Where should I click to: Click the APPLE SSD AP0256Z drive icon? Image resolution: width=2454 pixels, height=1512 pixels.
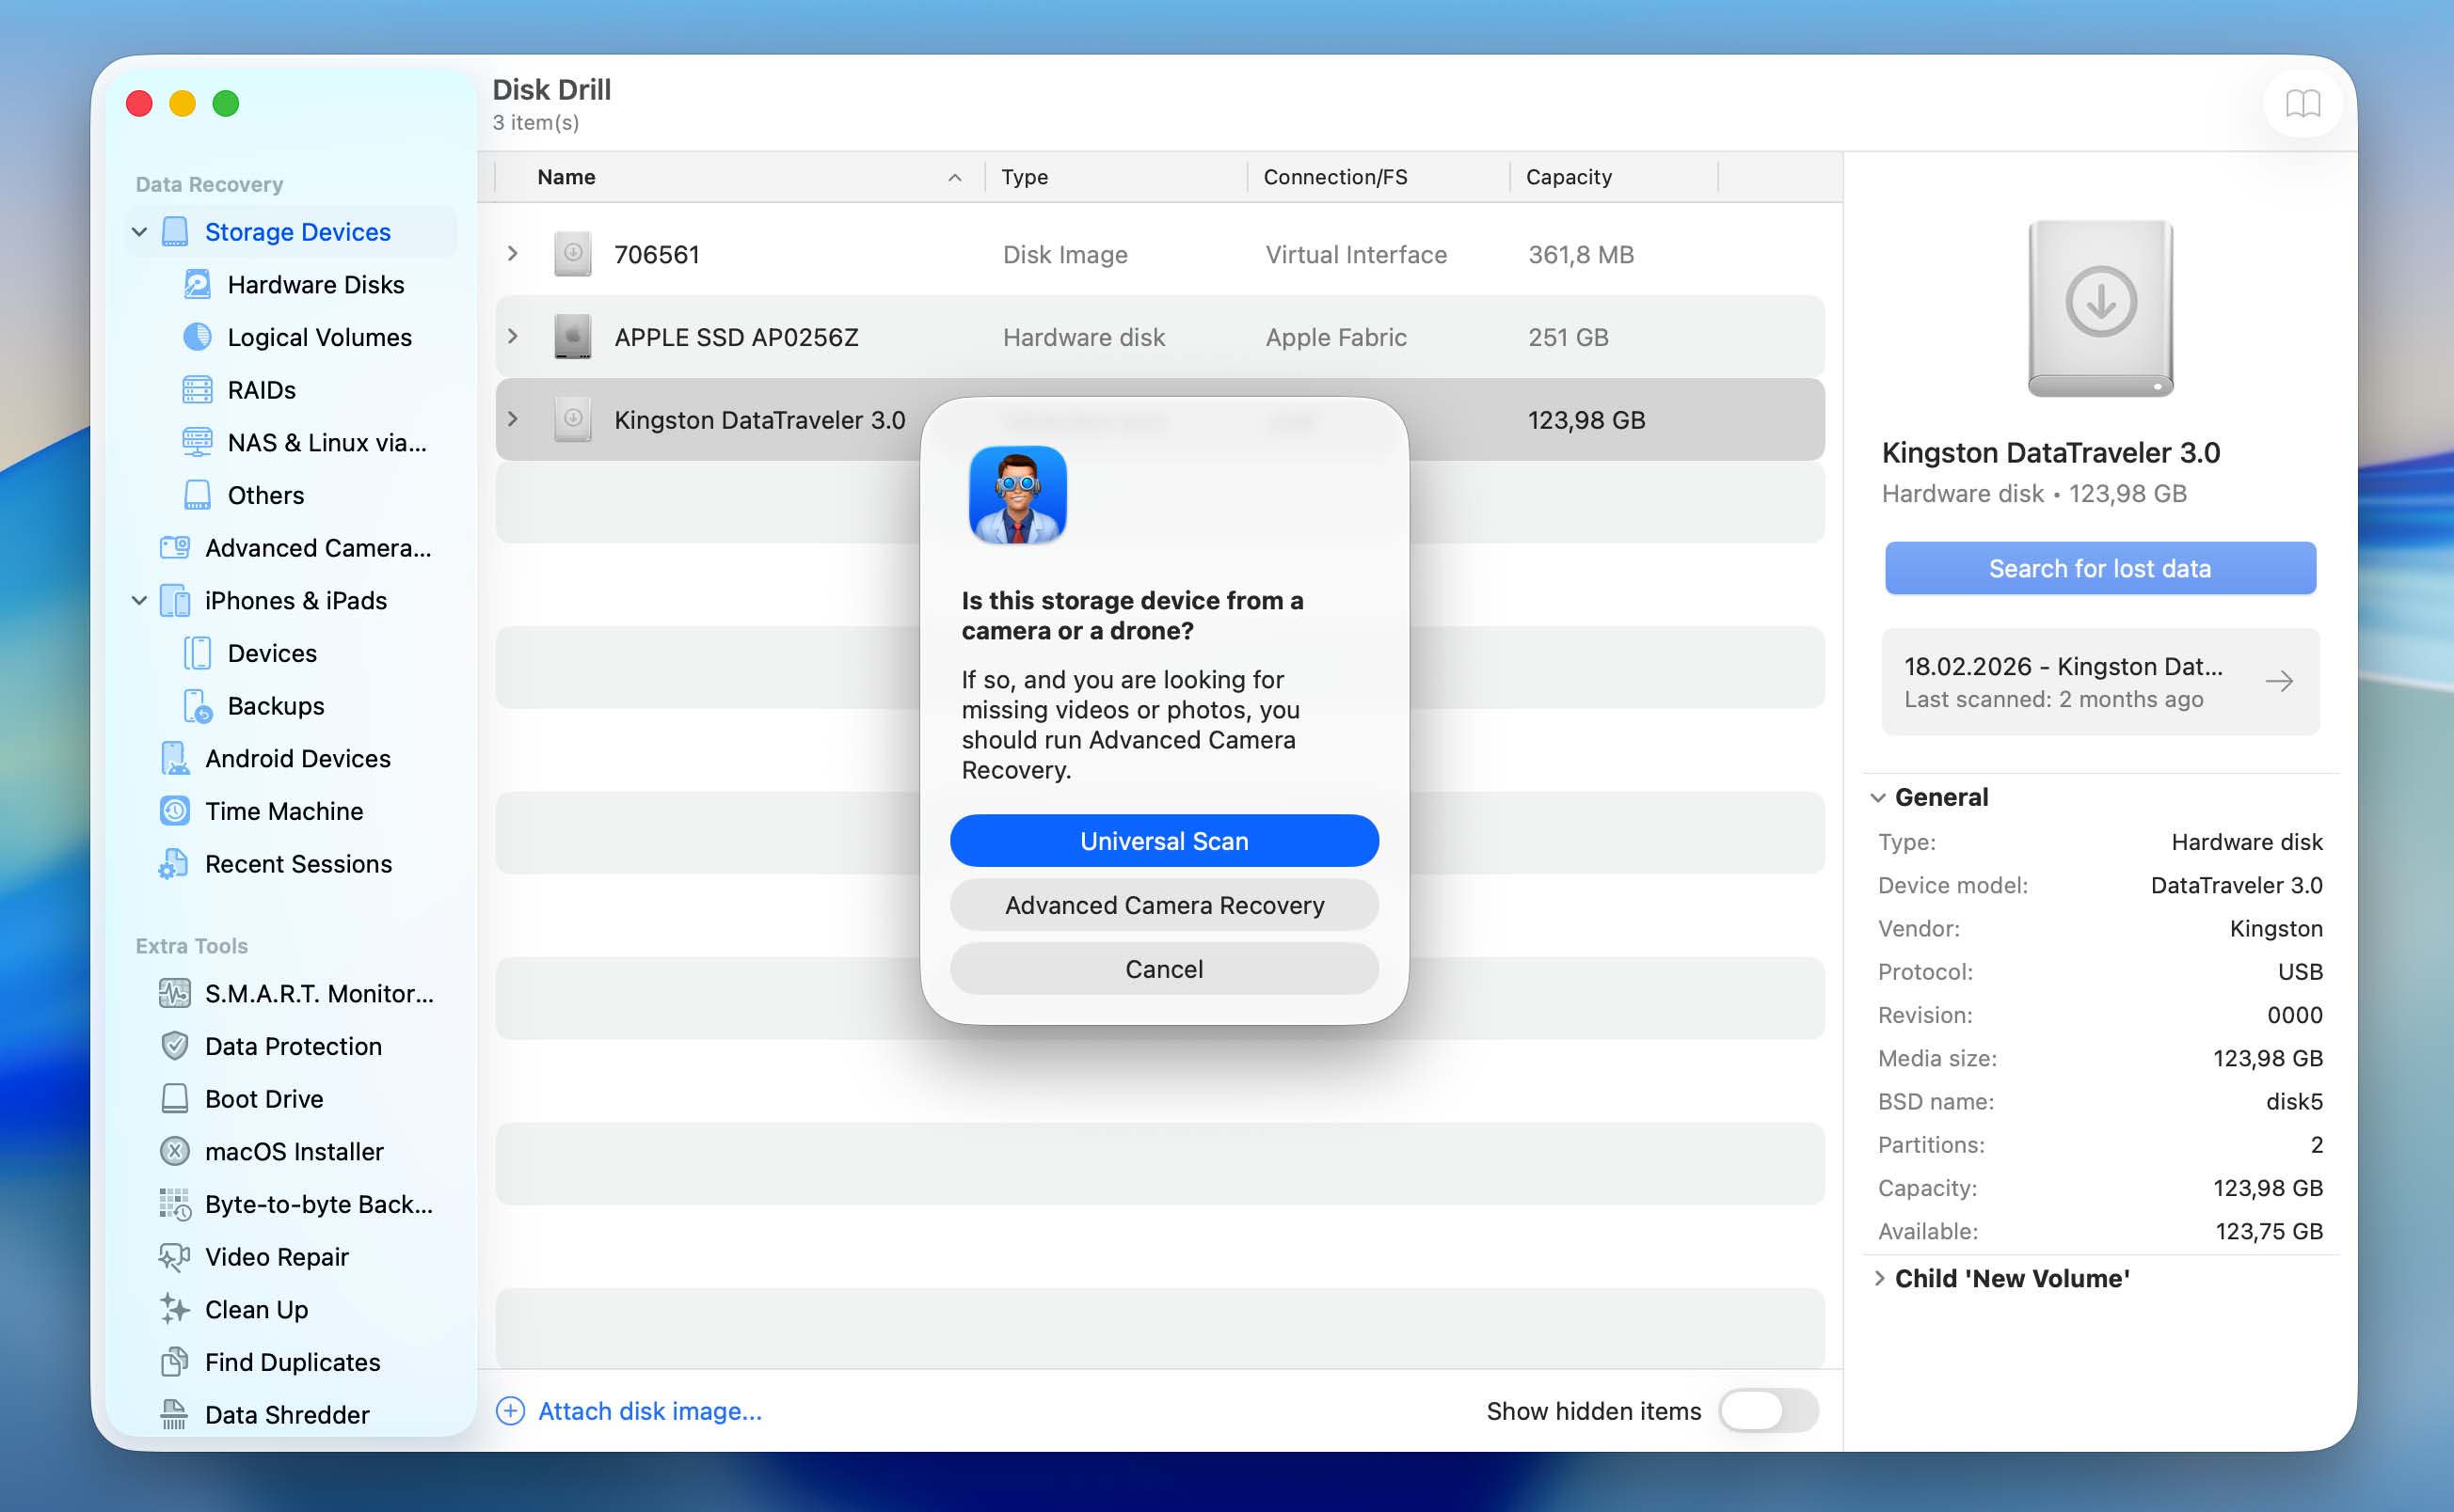572,337
